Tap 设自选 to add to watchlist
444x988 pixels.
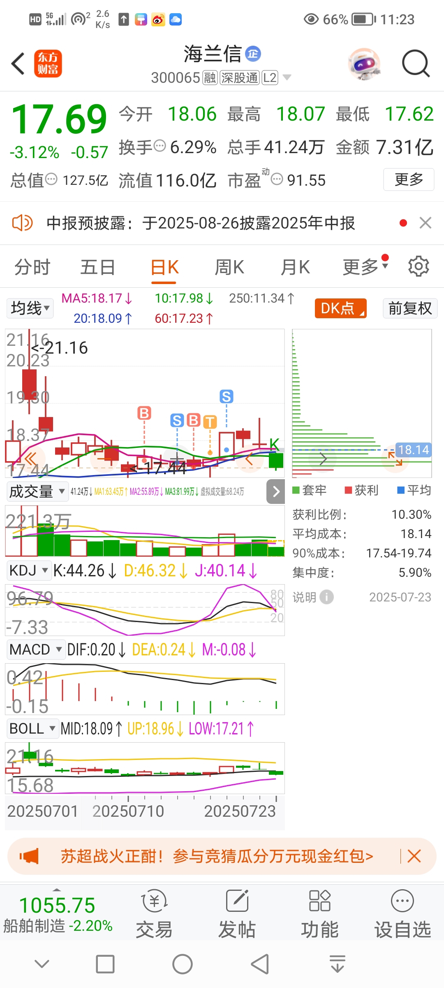[x=402, y=914]
